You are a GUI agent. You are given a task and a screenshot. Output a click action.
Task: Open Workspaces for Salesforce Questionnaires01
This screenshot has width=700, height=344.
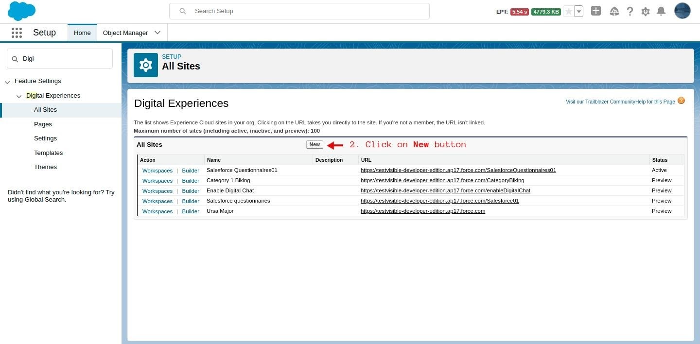157,171
